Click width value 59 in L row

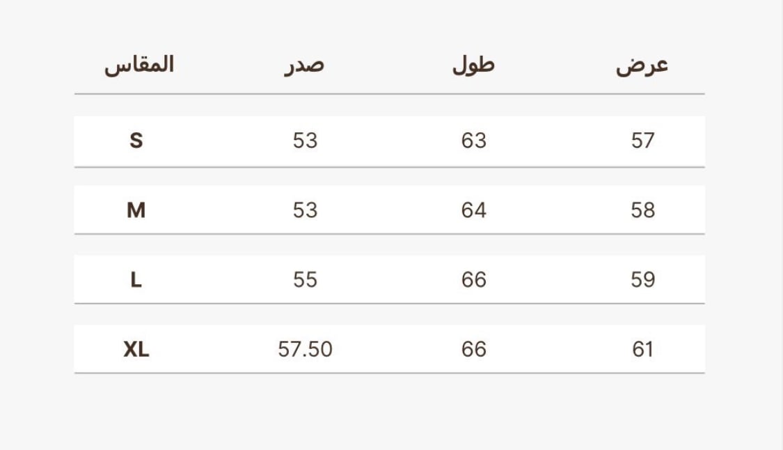click(642, 279)
